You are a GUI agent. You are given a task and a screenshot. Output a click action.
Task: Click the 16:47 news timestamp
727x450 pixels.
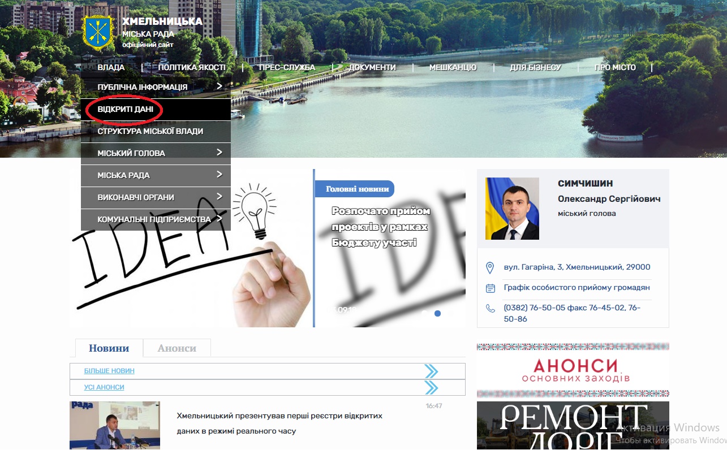pos(434,406)
